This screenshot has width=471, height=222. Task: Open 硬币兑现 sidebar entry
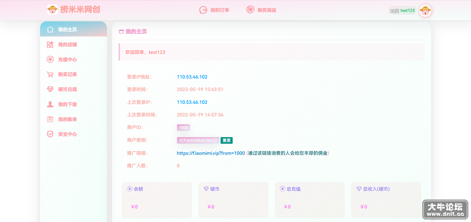tap(73, 89)
